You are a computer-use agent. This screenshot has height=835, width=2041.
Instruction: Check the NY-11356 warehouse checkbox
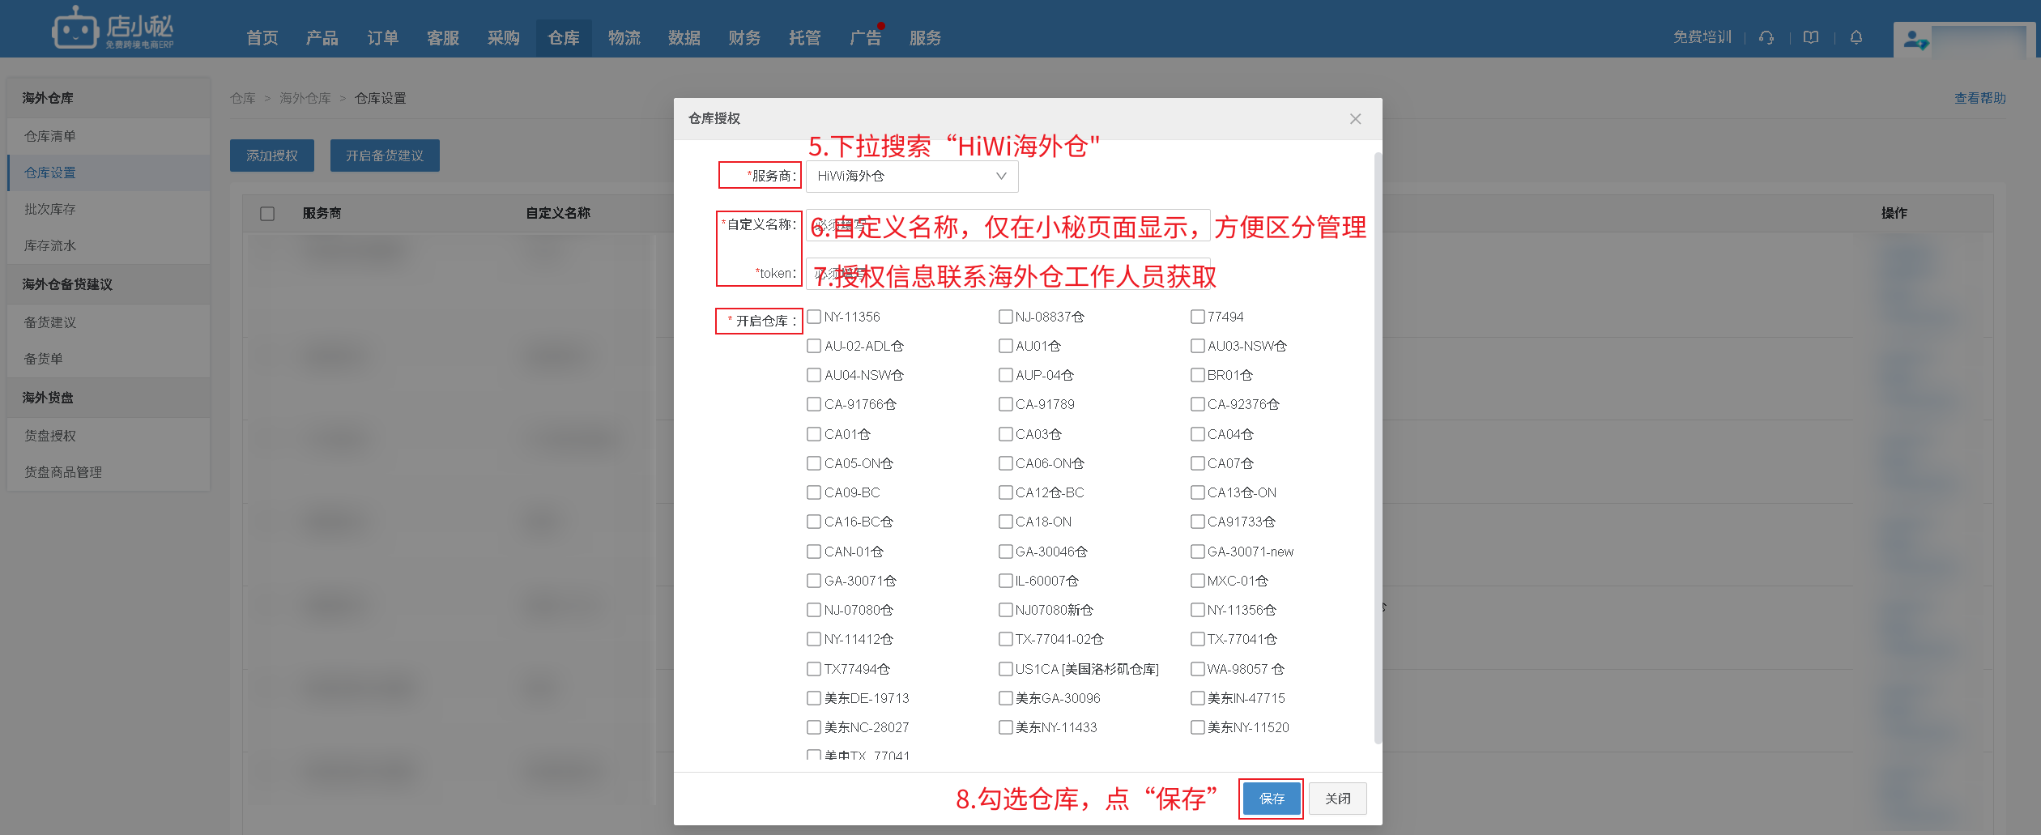pos(814,317)
